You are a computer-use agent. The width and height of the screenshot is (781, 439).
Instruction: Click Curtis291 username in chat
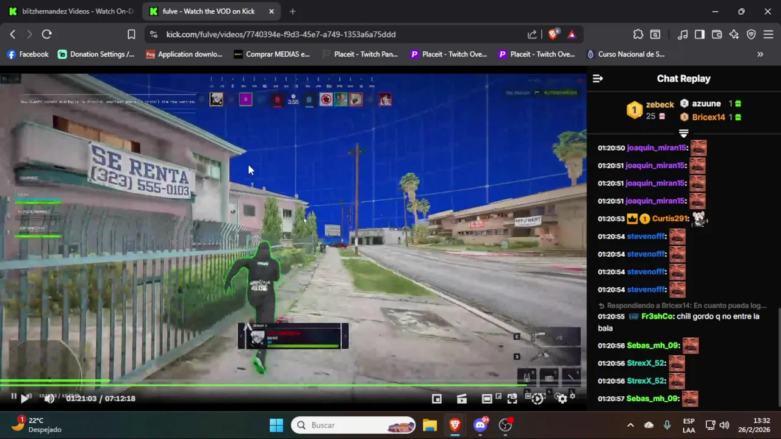click(x=670, y=219)
